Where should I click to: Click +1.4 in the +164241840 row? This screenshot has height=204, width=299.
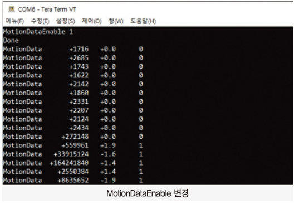(108, 163)
